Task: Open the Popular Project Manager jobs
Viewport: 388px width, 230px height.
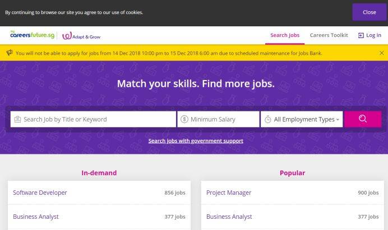Action: pos(229,193)
